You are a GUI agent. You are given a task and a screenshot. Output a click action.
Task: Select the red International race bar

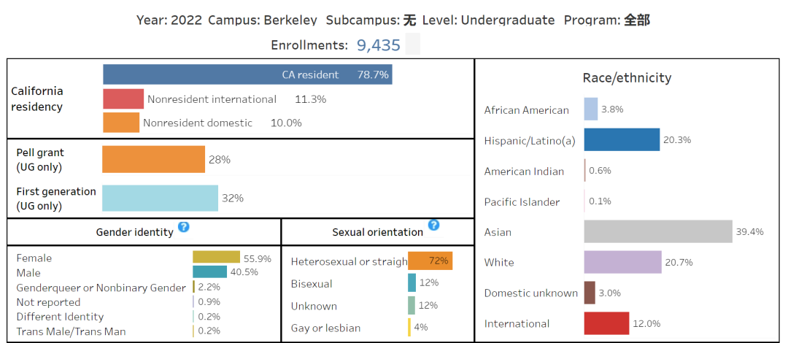point(606,323)
